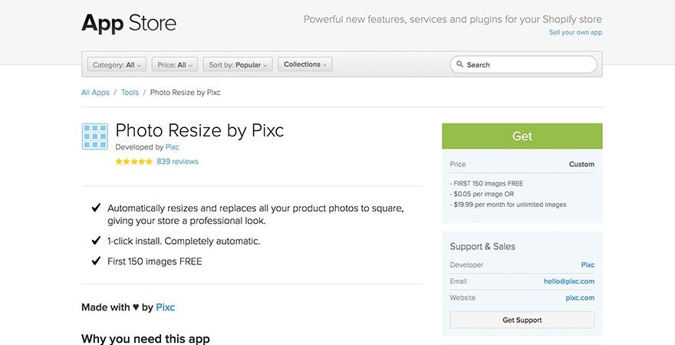Open the Sort by Popular dropdown
This screenshot has width=675, height=345.
click(238, 65)
